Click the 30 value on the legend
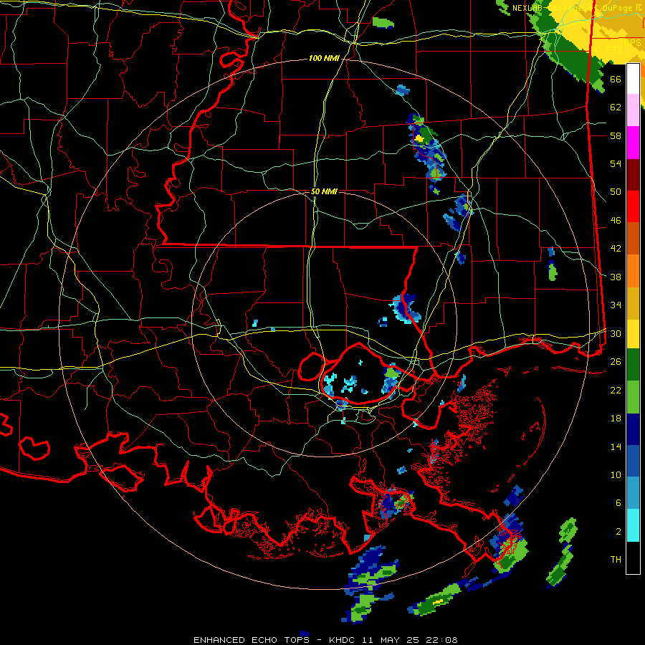Image resolution: width=645 pixels, height=645 pixels. (616, 333)
